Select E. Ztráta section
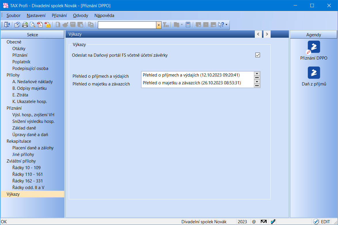The width and height of the screenshot is (338, 225). pyautogui.click(x=20, y=95)
